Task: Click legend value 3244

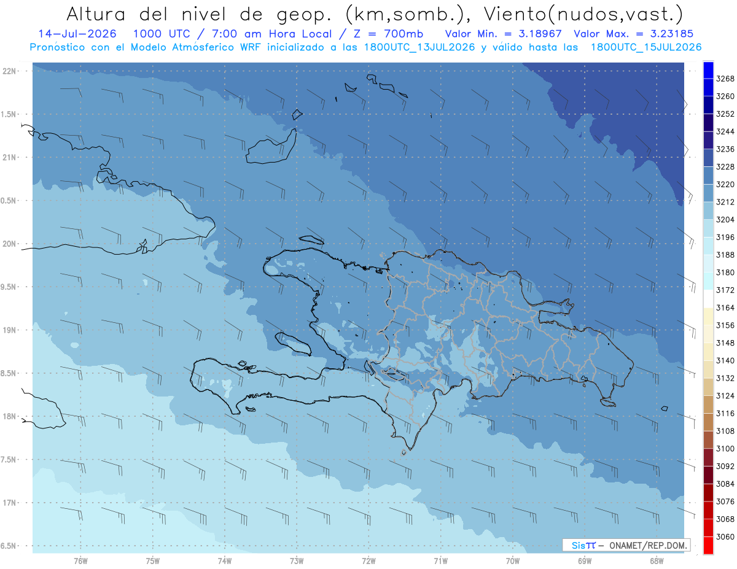Action: point(725,131)
